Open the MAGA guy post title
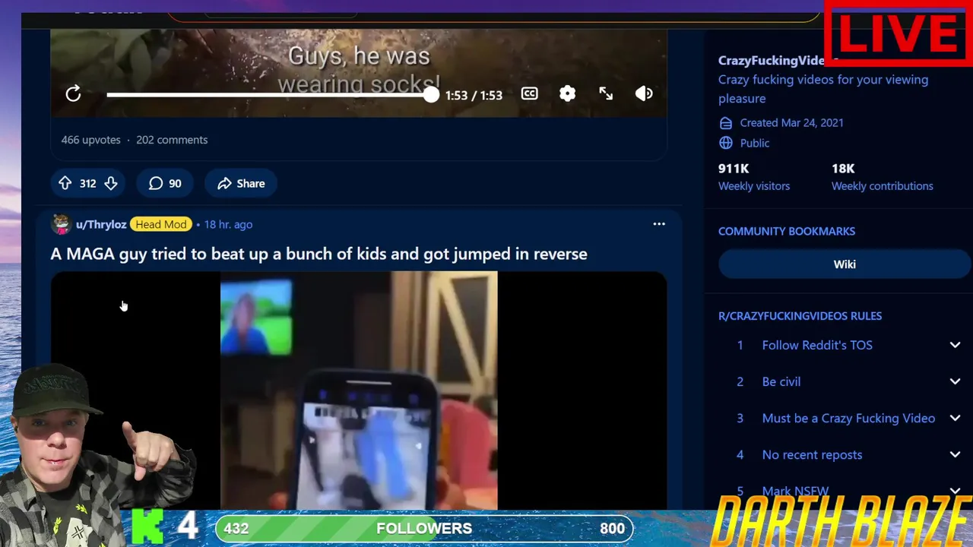Screen dimensions: 973x547 pos(319,254)
